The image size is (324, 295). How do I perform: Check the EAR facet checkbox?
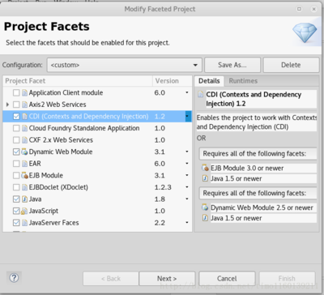click(x=16, y=164)
